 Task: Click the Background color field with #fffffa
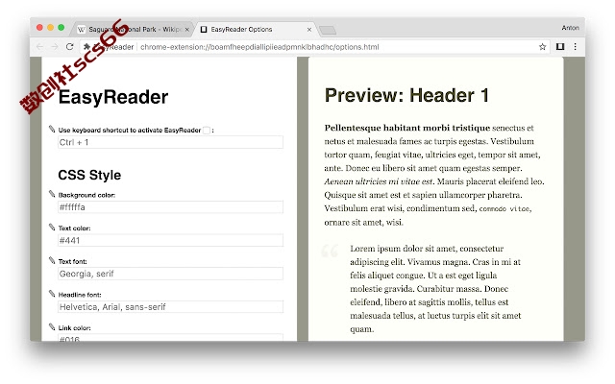tap(170, 207)
